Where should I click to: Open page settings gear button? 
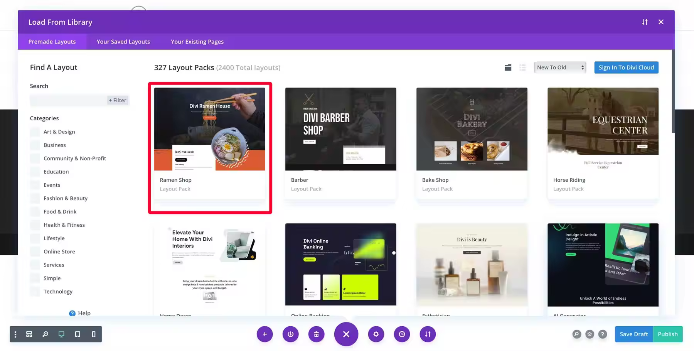pos(376,334)
